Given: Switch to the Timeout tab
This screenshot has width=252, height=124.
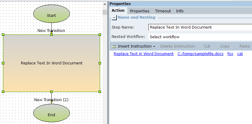Looking at the screenshot, I should 163,11.
